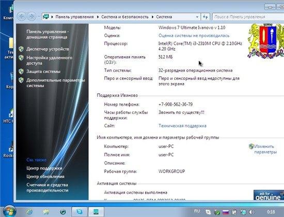Expand arrow before Панель управления breadcrumb
284x217 pixels.
point(52,17)
